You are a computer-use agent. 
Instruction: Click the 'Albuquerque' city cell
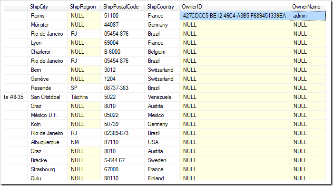pyautogui.click(x=47, y=142)
